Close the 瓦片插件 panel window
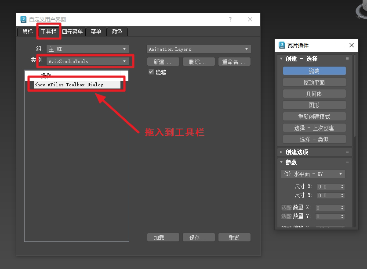The width and height of the screenshot is (367, 269). click(351, 45)
